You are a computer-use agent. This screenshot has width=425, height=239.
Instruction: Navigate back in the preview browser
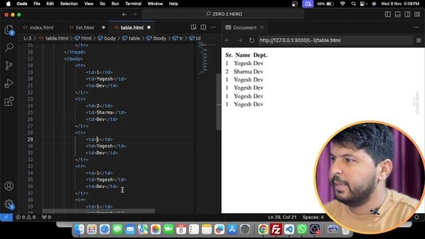coord(227,40)
